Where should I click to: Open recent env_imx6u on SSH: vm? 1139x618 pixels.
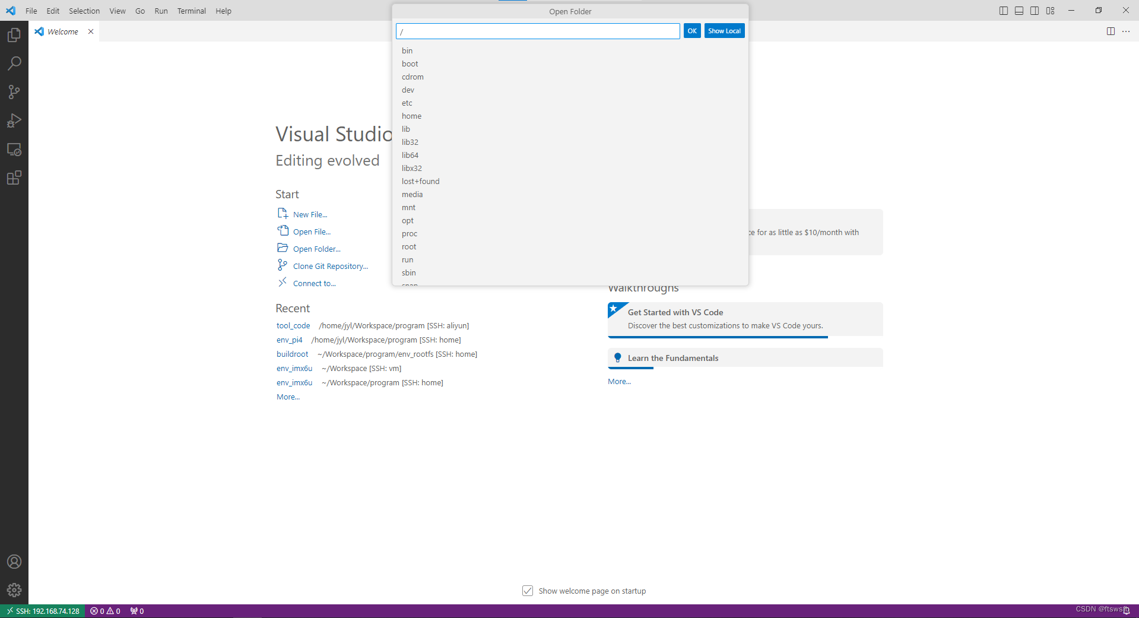(x=294, y=368)
